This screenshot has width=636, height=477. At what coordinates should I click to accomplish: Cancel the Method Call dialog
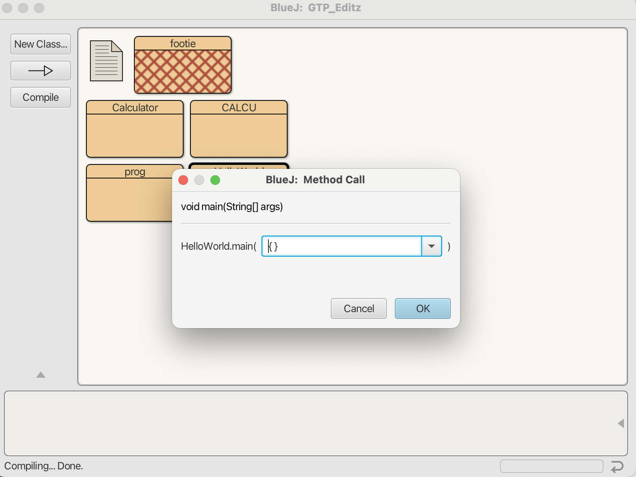click(359, 309)
